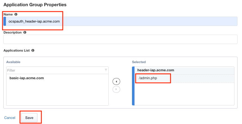This screenshot has width=242, height=124.
Task: Click the Filter box in Available list
Action: coord(57,70)
